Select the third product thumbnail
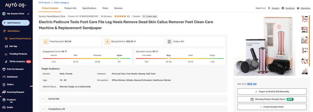Screen dimensions: 313x112 point(305,40)
